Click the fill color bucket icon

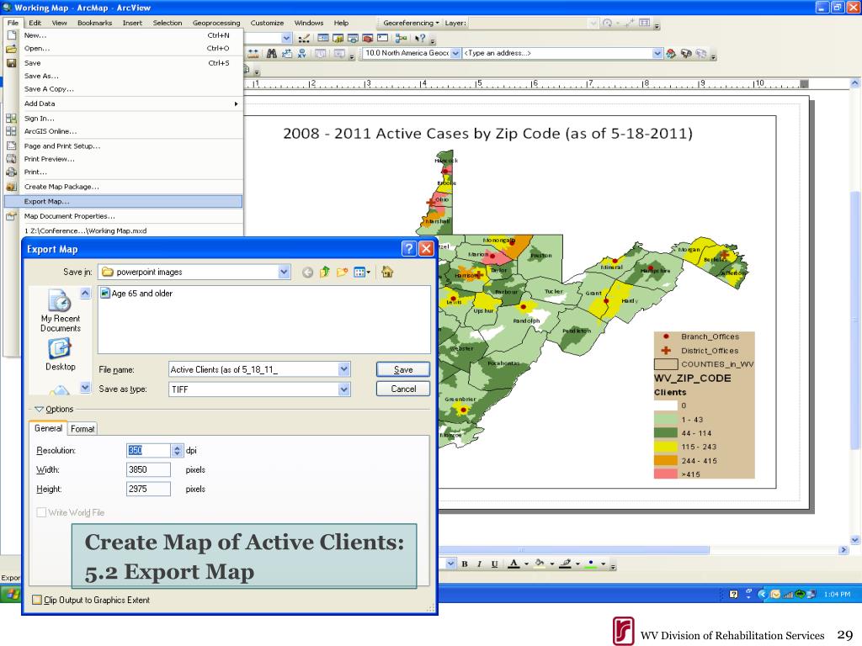click(x=540, y=564)
